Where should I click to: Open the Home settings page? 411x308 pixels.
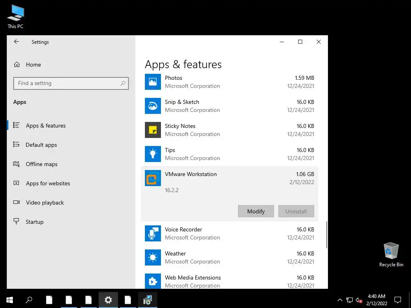point(71,65)
